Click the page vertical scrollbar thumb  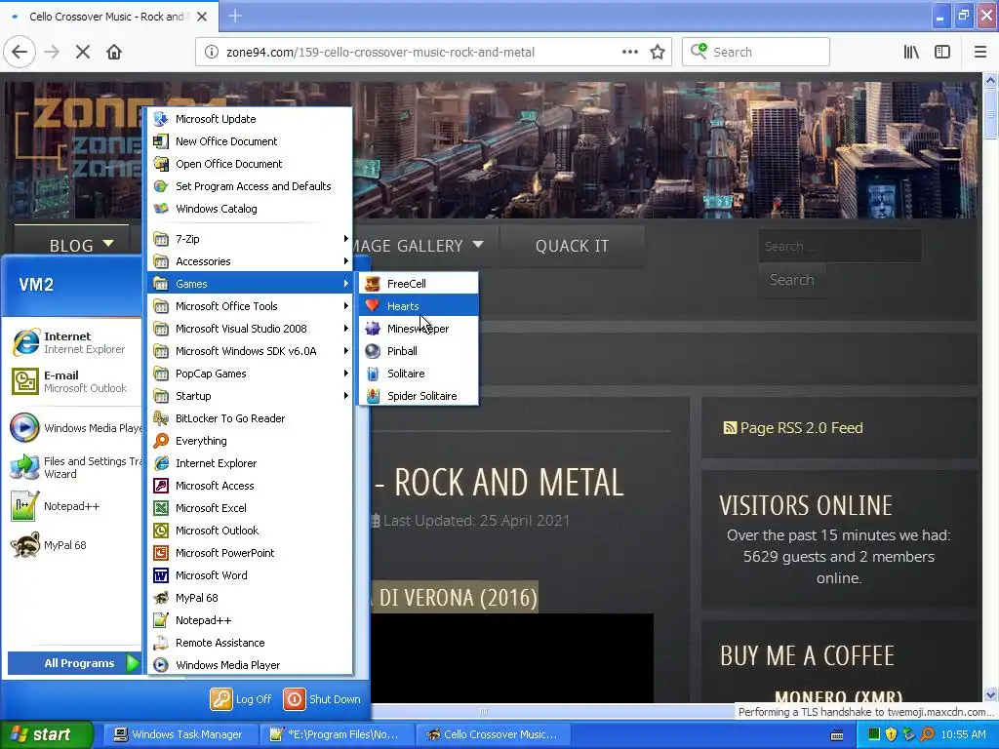[991, 113]
